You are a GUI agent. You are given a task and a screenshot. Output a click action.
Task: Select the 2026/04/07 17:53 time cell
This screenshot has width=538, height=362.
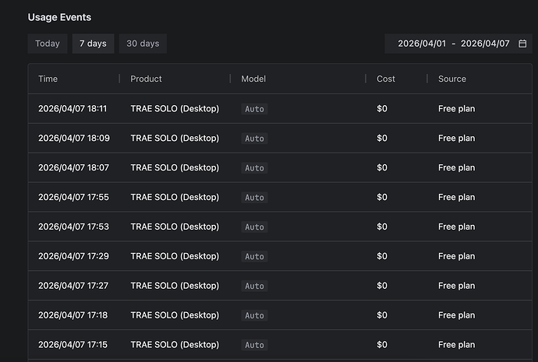point(74,227)
